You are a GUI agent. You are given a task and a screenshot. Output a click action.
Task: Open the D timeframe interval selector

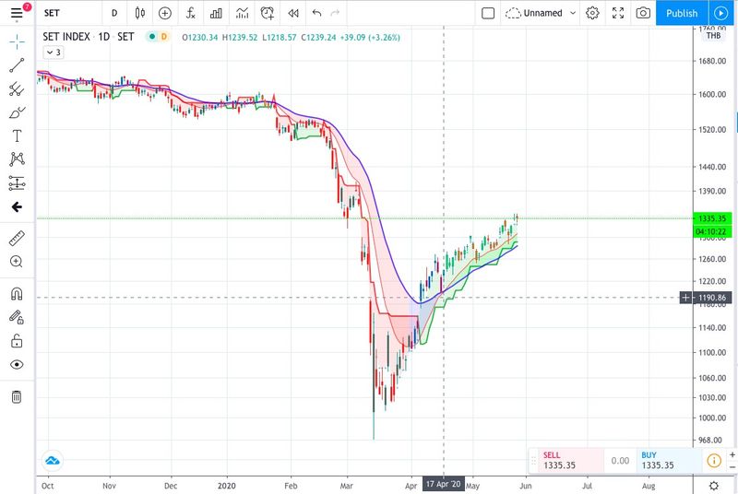pyautogui.click(x=114, y=14)
